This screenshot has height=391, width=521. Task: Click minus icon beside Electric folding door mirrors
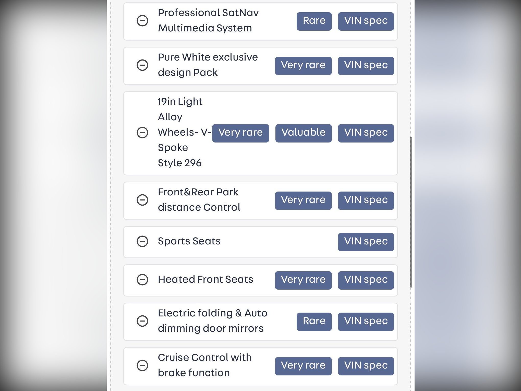[142, 321]
